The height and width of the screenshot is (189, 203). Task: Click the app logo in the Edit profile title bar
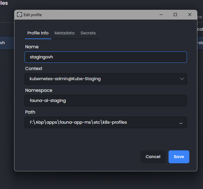click(x=20, y=15)
